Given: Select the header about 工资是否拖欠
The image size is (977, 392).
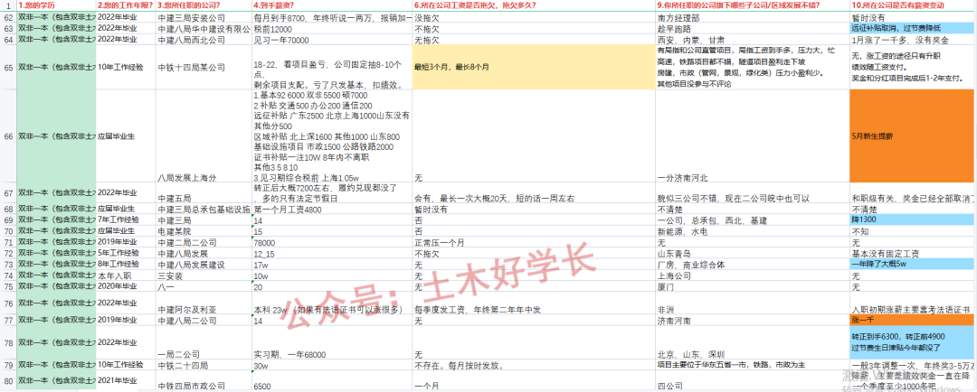Looking at the screenshot, I should pos(534,5).
